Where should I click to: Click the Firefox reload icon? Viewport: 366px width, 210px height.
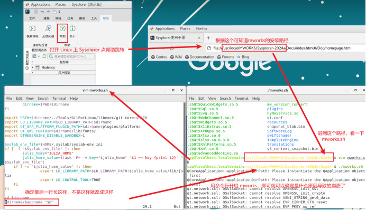172,48
